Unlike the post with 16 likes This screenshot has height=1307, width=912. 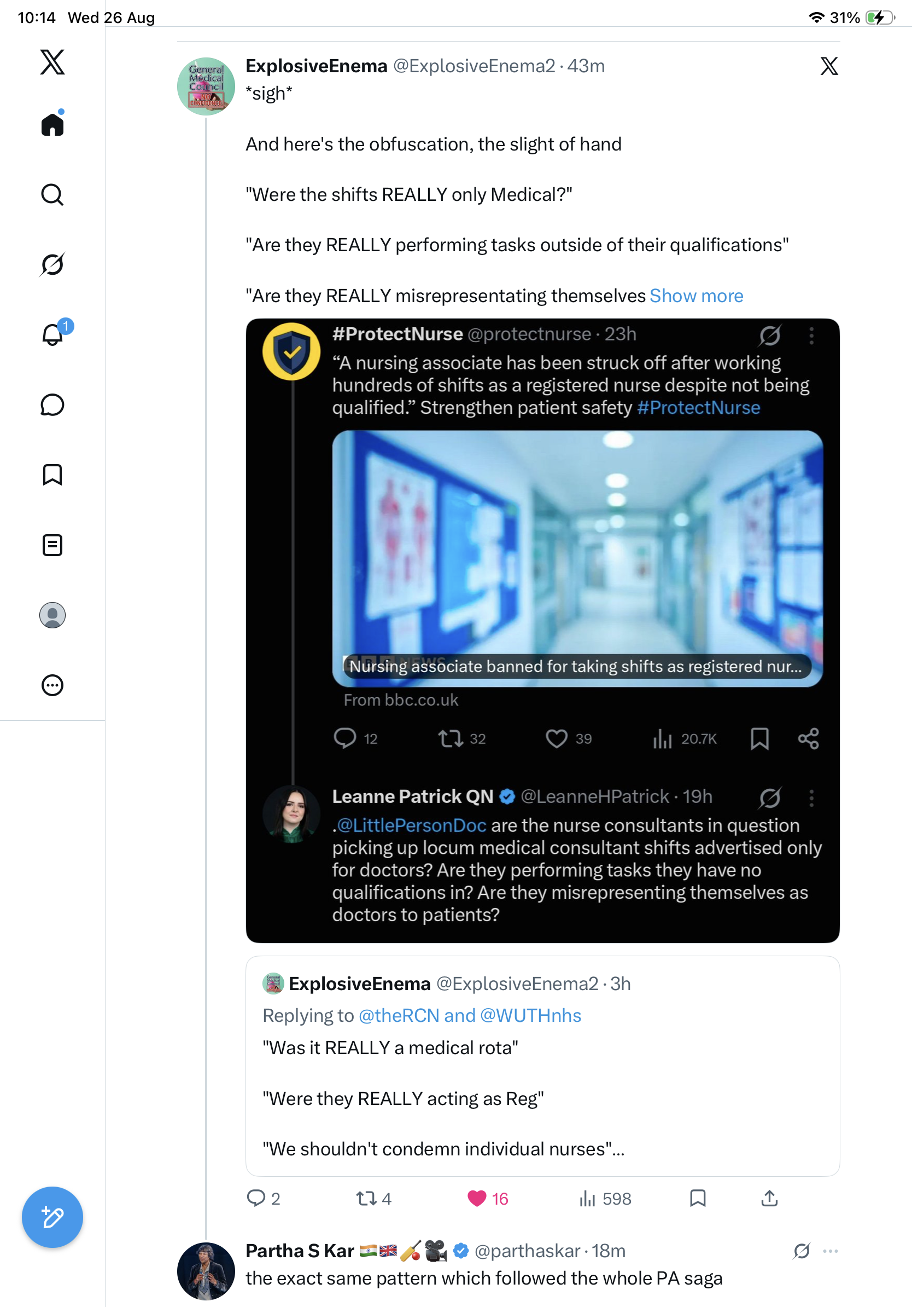[x=488, y=1199]
